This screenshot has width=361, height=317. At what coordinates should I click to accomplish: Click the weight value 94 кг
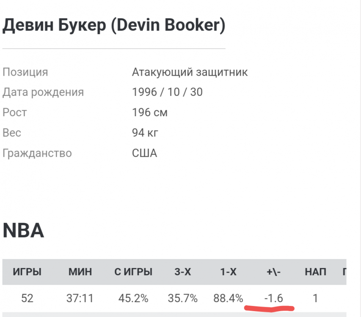pos(145,133)
